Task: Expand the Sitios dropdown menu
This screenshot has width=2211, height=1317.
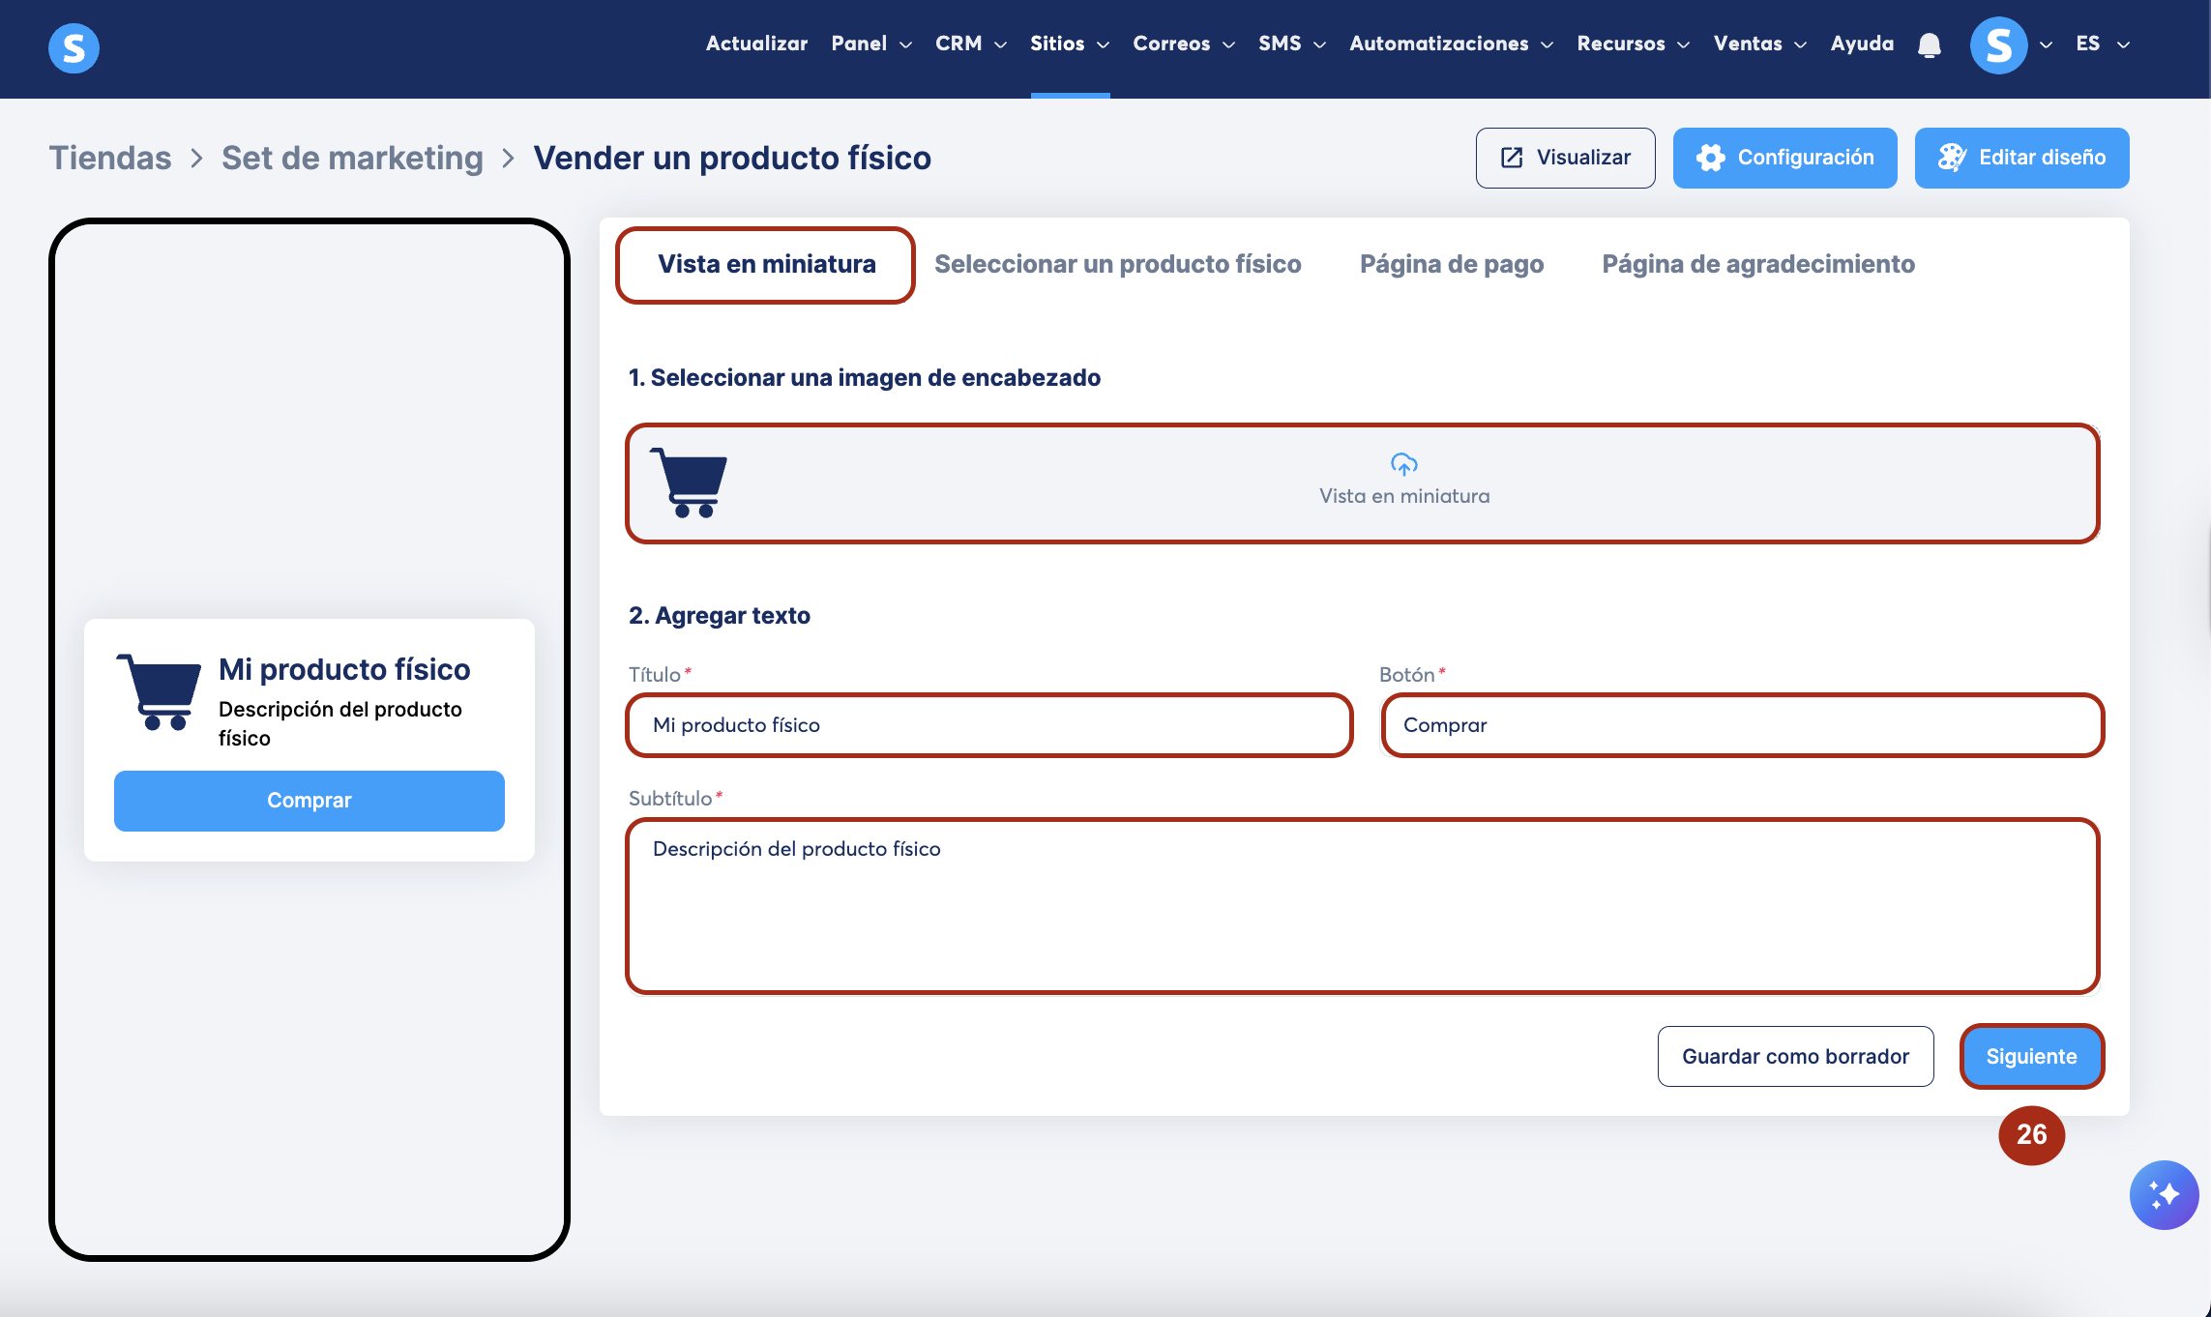Action: (1069, 44)
